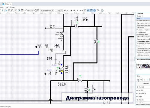Click the zoom in magnifier icon
The image size is (150, 108).
[x=9, y=10]
